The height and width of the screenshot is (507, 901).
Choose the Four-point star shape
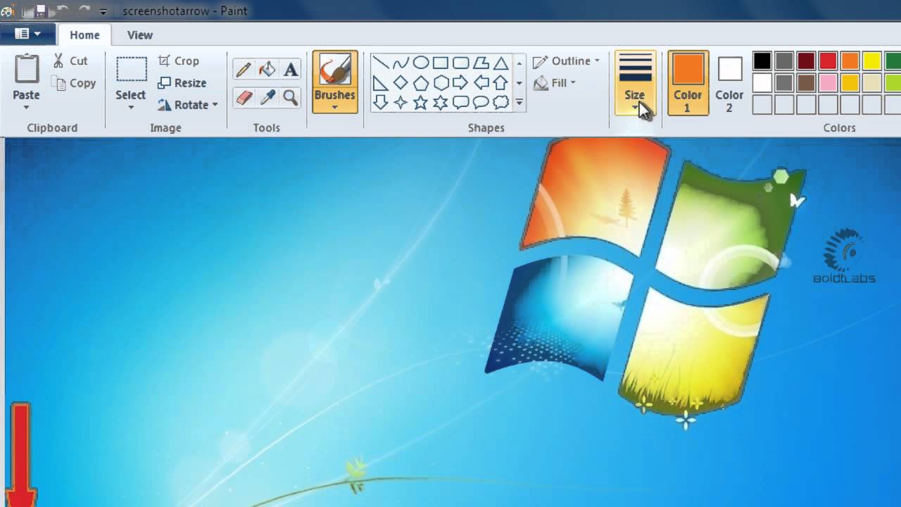[x=401, y=102]
